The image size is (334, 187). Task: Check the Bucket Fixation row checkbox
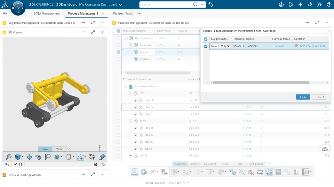tap(118, 38)
